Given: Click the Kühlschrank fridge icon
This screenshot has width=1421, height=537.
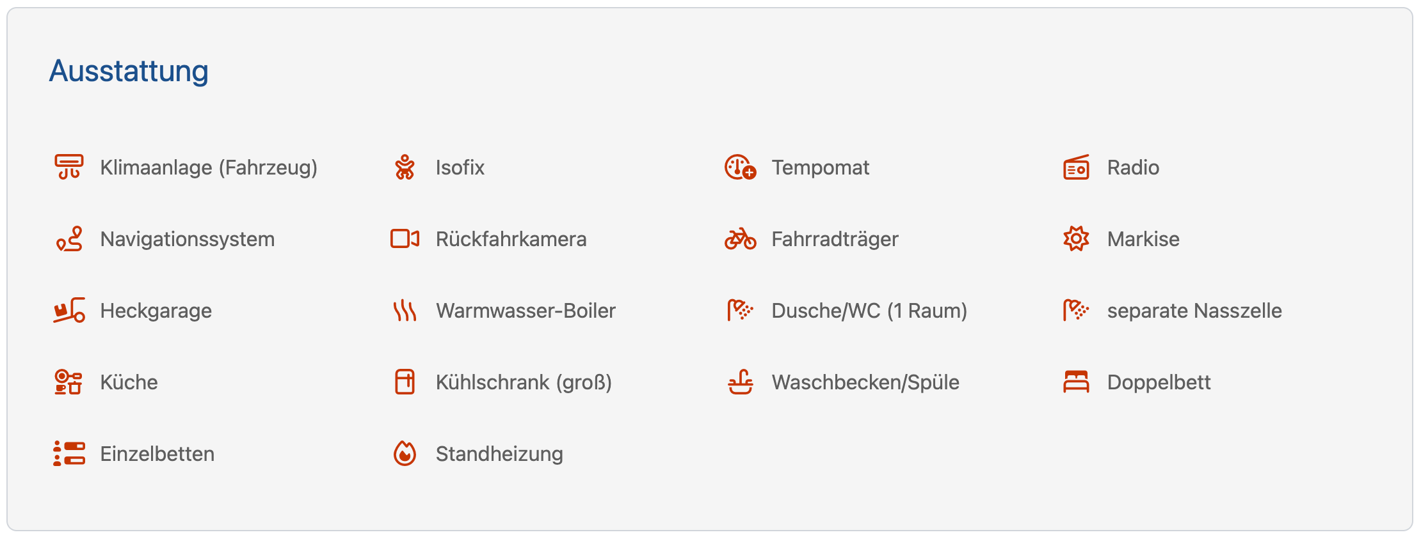Looking at the screenshot, I should (x=405, y=382).
